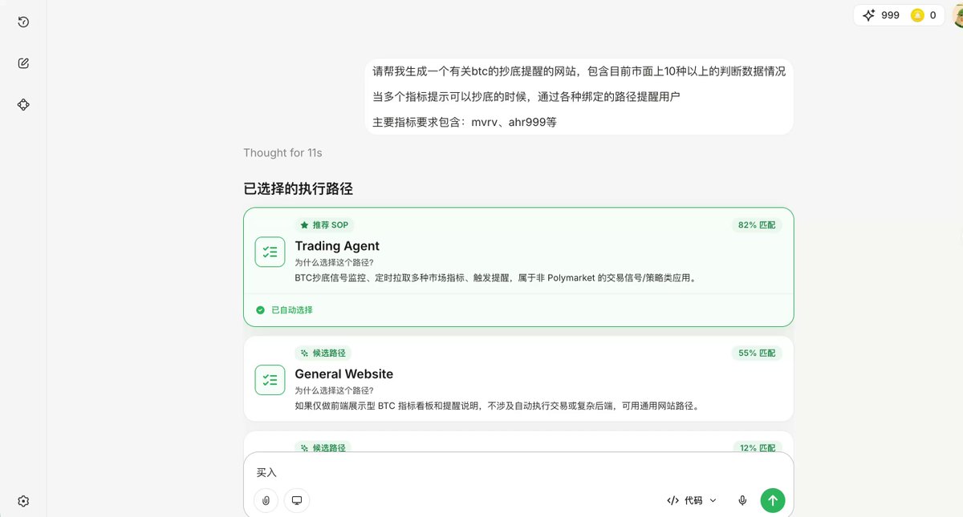
Task: Start voice input with the microphone icon
Action: coord(742,500)
